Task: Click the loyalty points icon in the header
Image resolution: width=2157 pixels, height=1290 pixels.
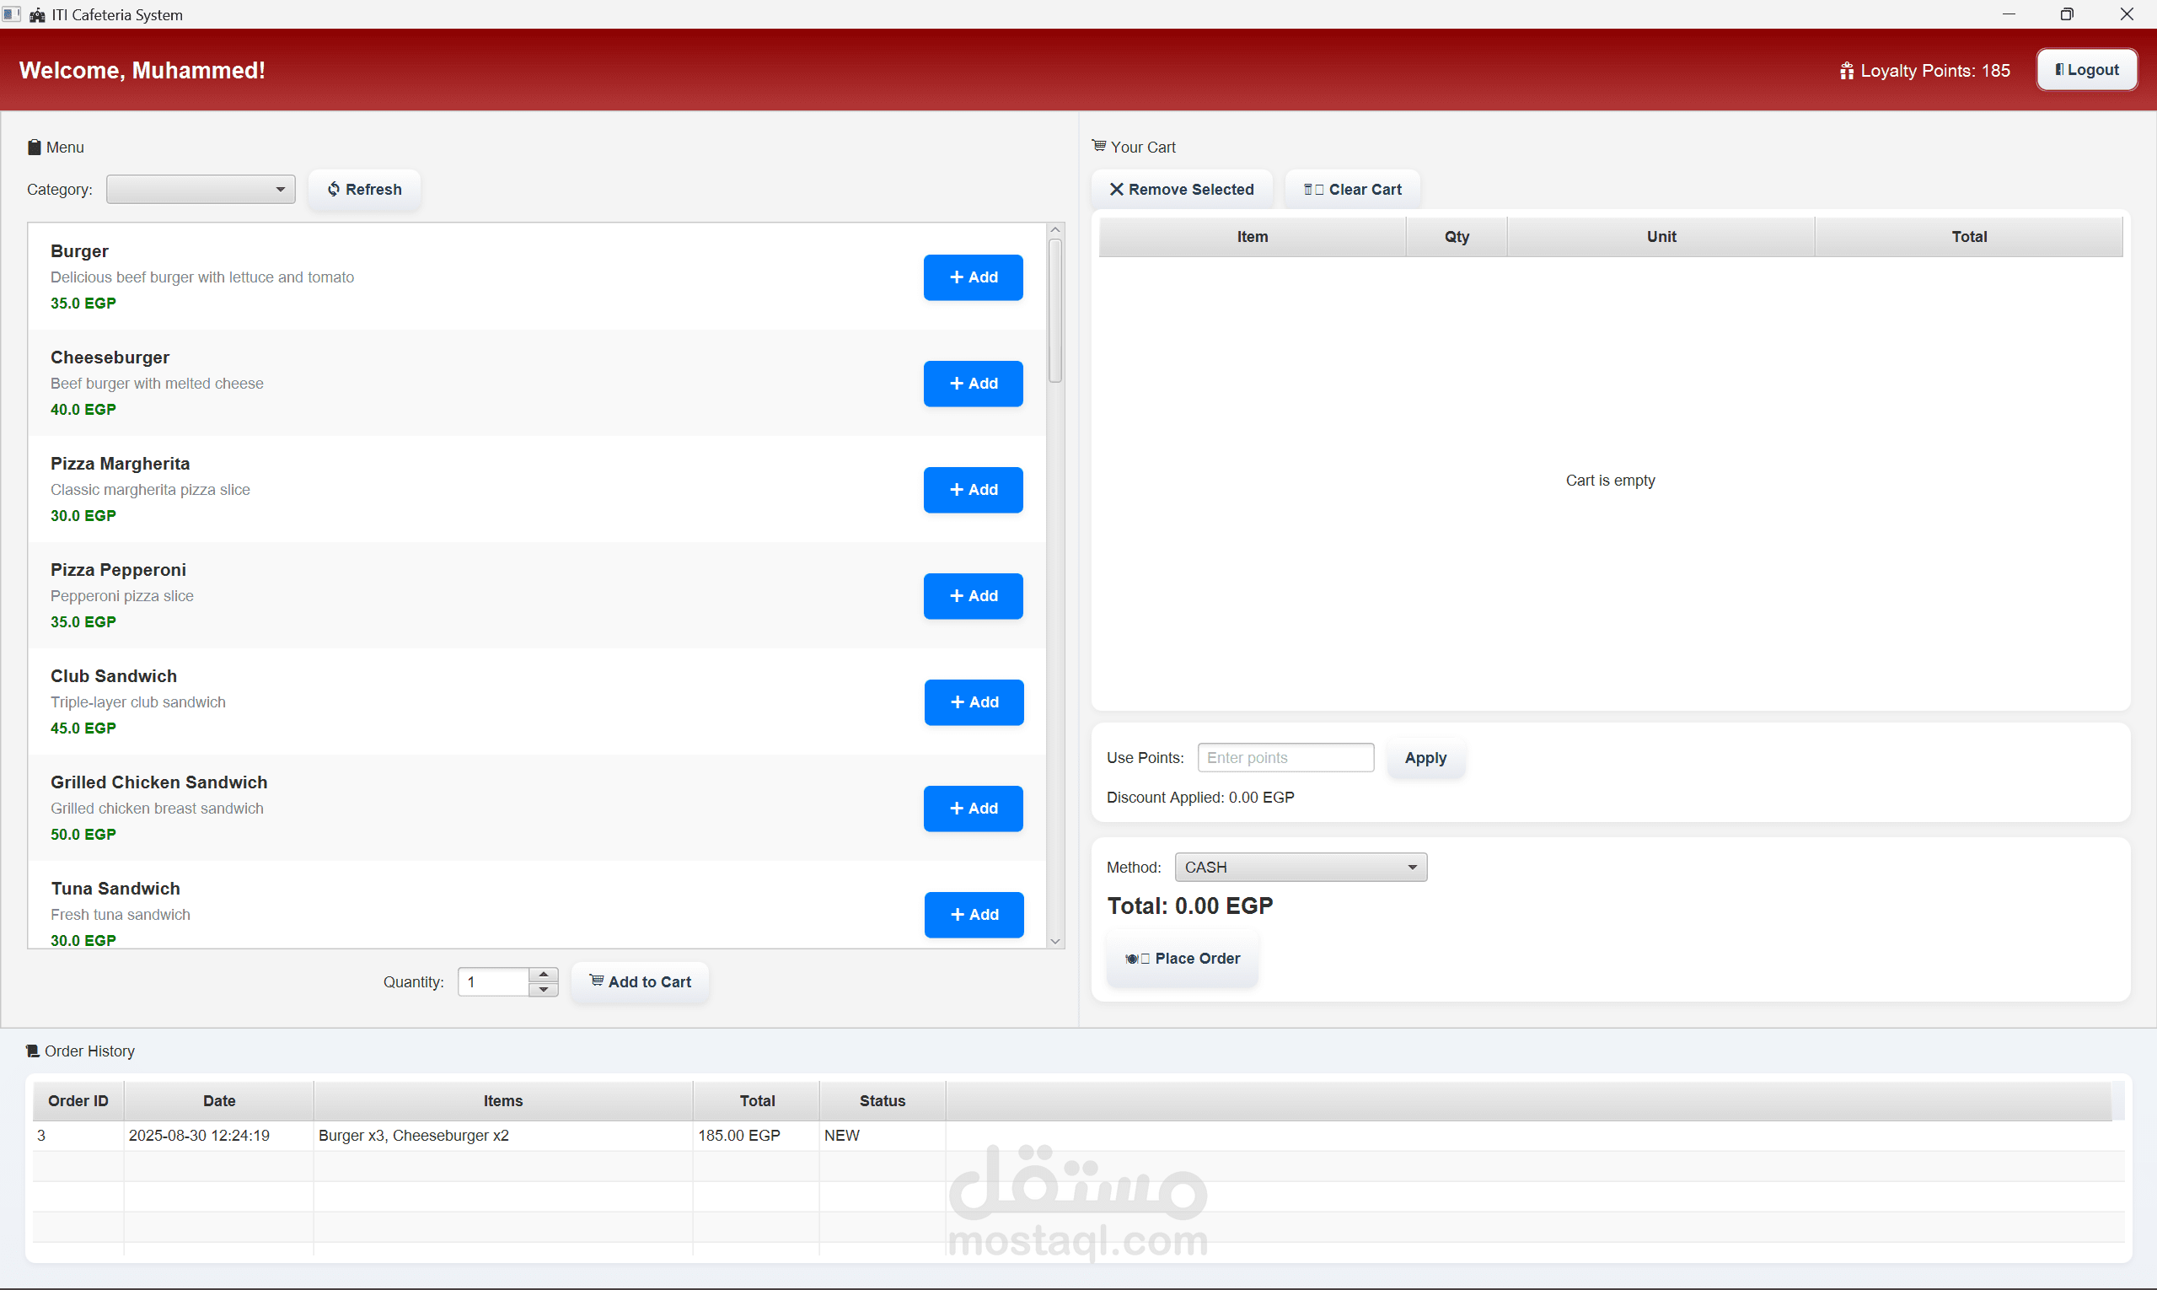Action: click(1847, 71)
